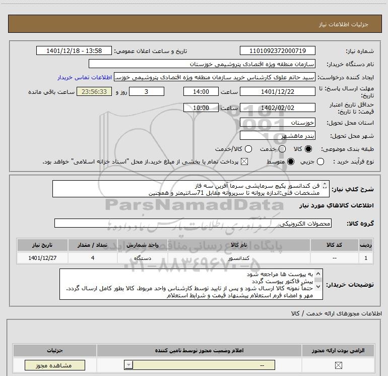Open the اطلاعات تماس خریدار link
The width and height of the screenshot is (388, 376).
coord(85,77)
